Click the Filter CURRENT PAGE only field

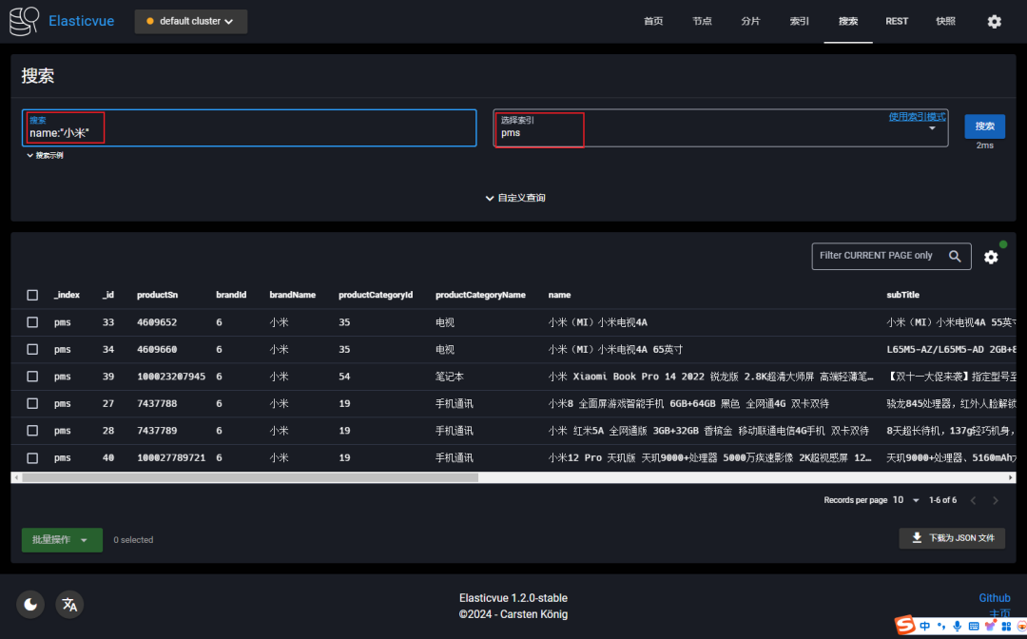[x=876, y=256]
